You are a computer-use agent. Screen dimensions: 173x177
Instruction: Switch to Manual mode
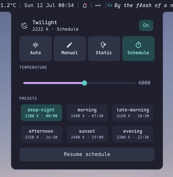(x=70, y=49)
